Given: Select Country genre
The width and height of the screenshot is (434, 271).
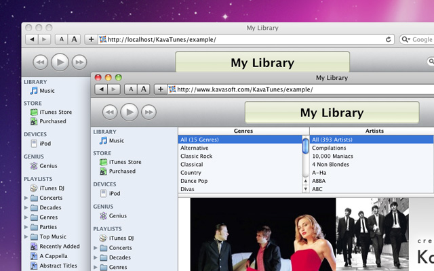Looking at the screenshot, I should [x=240, y=173].
